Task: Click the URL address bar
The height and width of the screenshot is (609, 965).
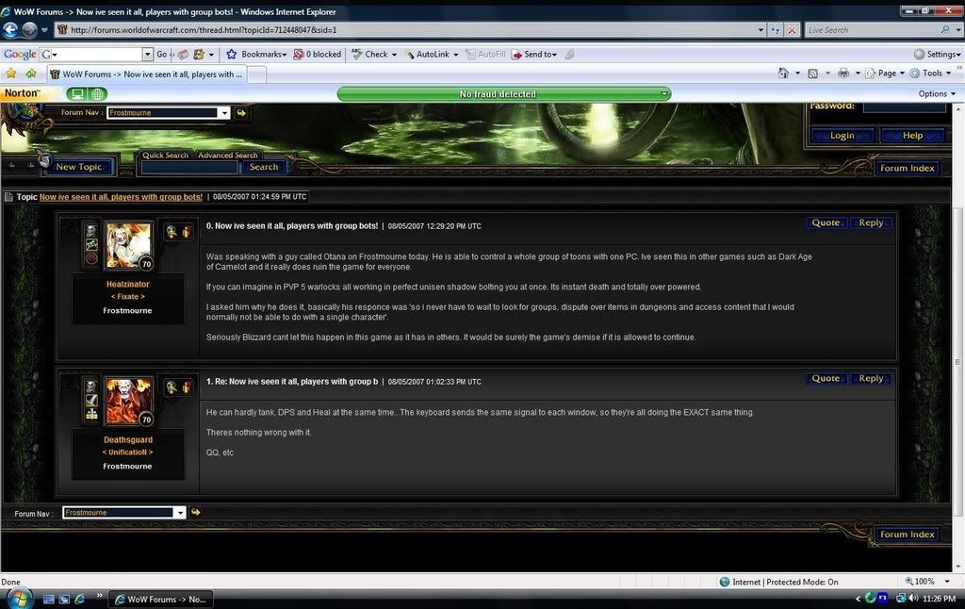Action: click(406, 29)
